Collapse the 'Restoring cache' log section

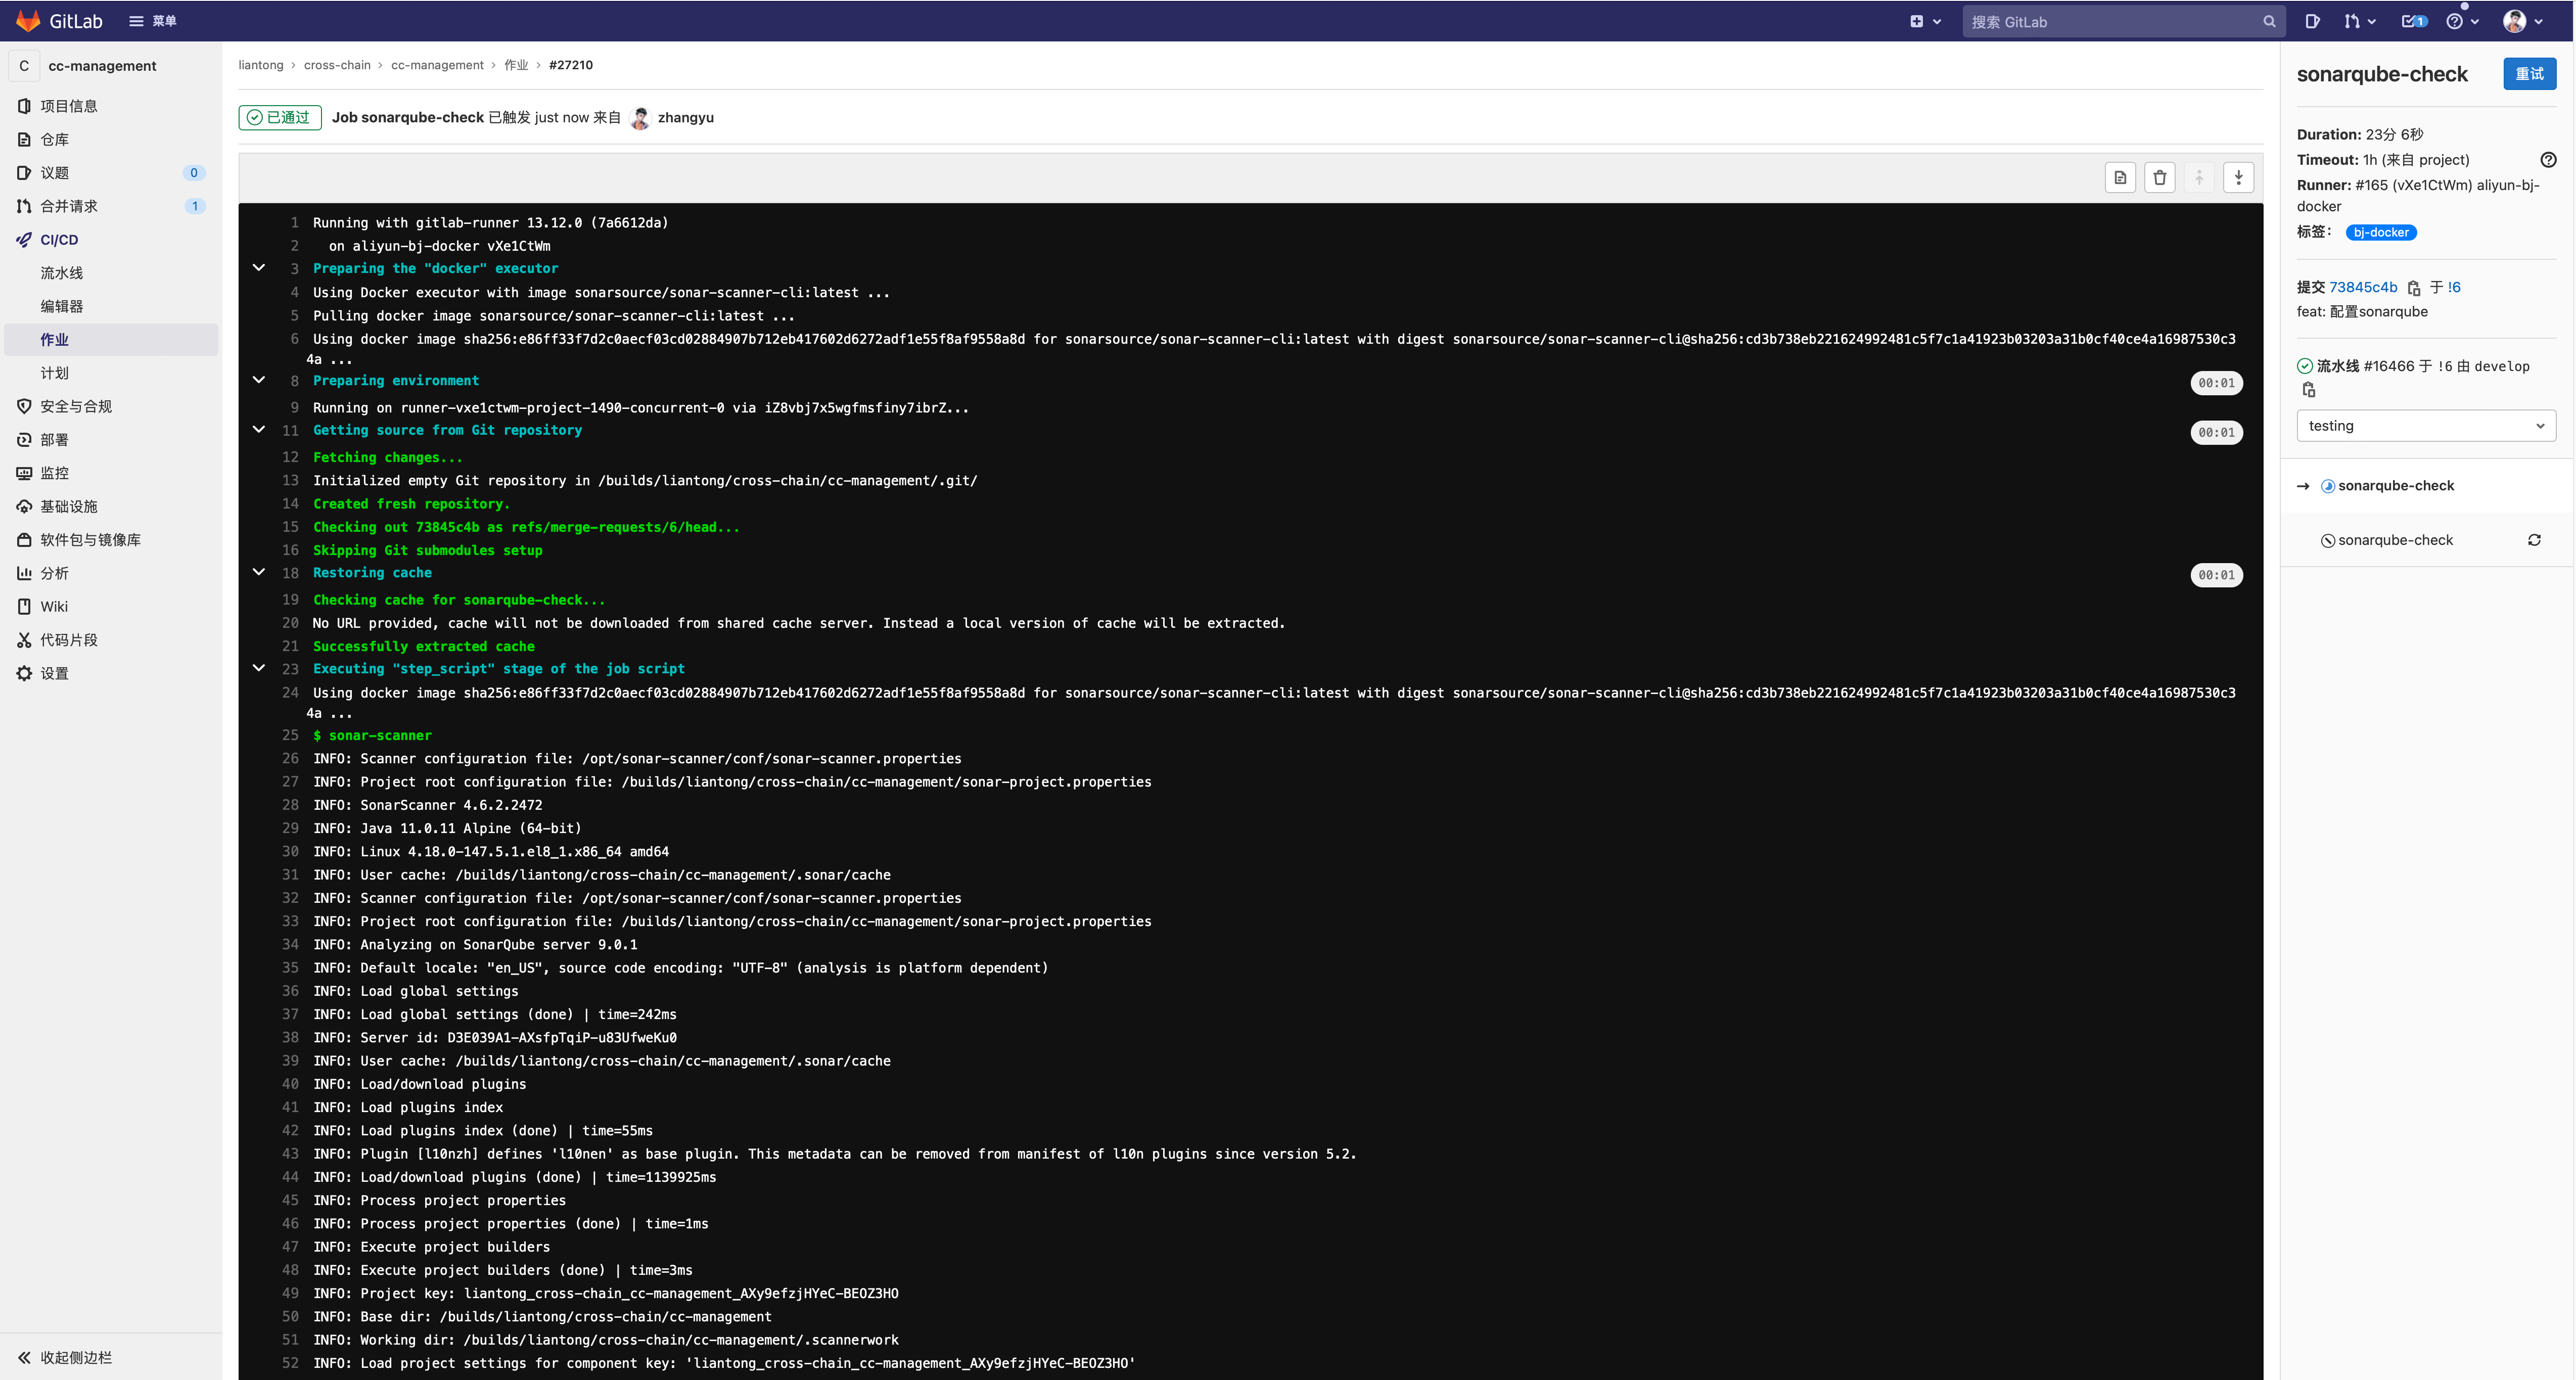[259, 572]
